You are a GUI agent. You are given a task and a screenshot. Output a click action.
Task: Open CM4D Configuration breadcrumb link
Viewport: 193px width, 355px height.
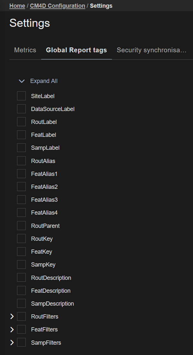click(x=58, y=6)
